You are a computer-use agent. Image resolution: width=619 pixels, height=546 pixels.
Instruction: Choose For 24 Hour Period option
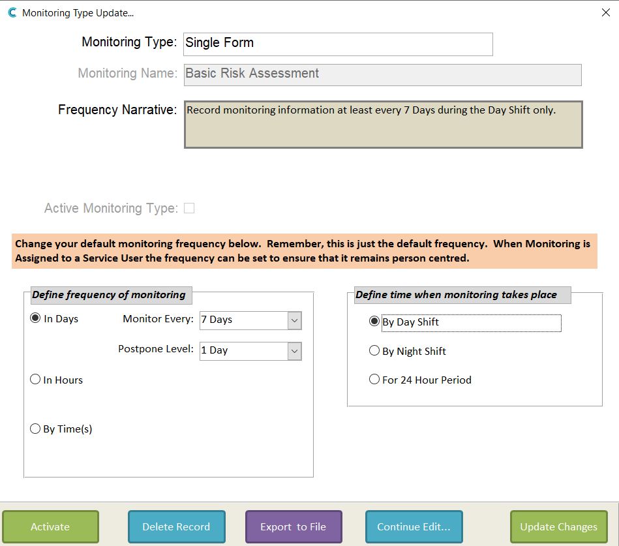374,380
